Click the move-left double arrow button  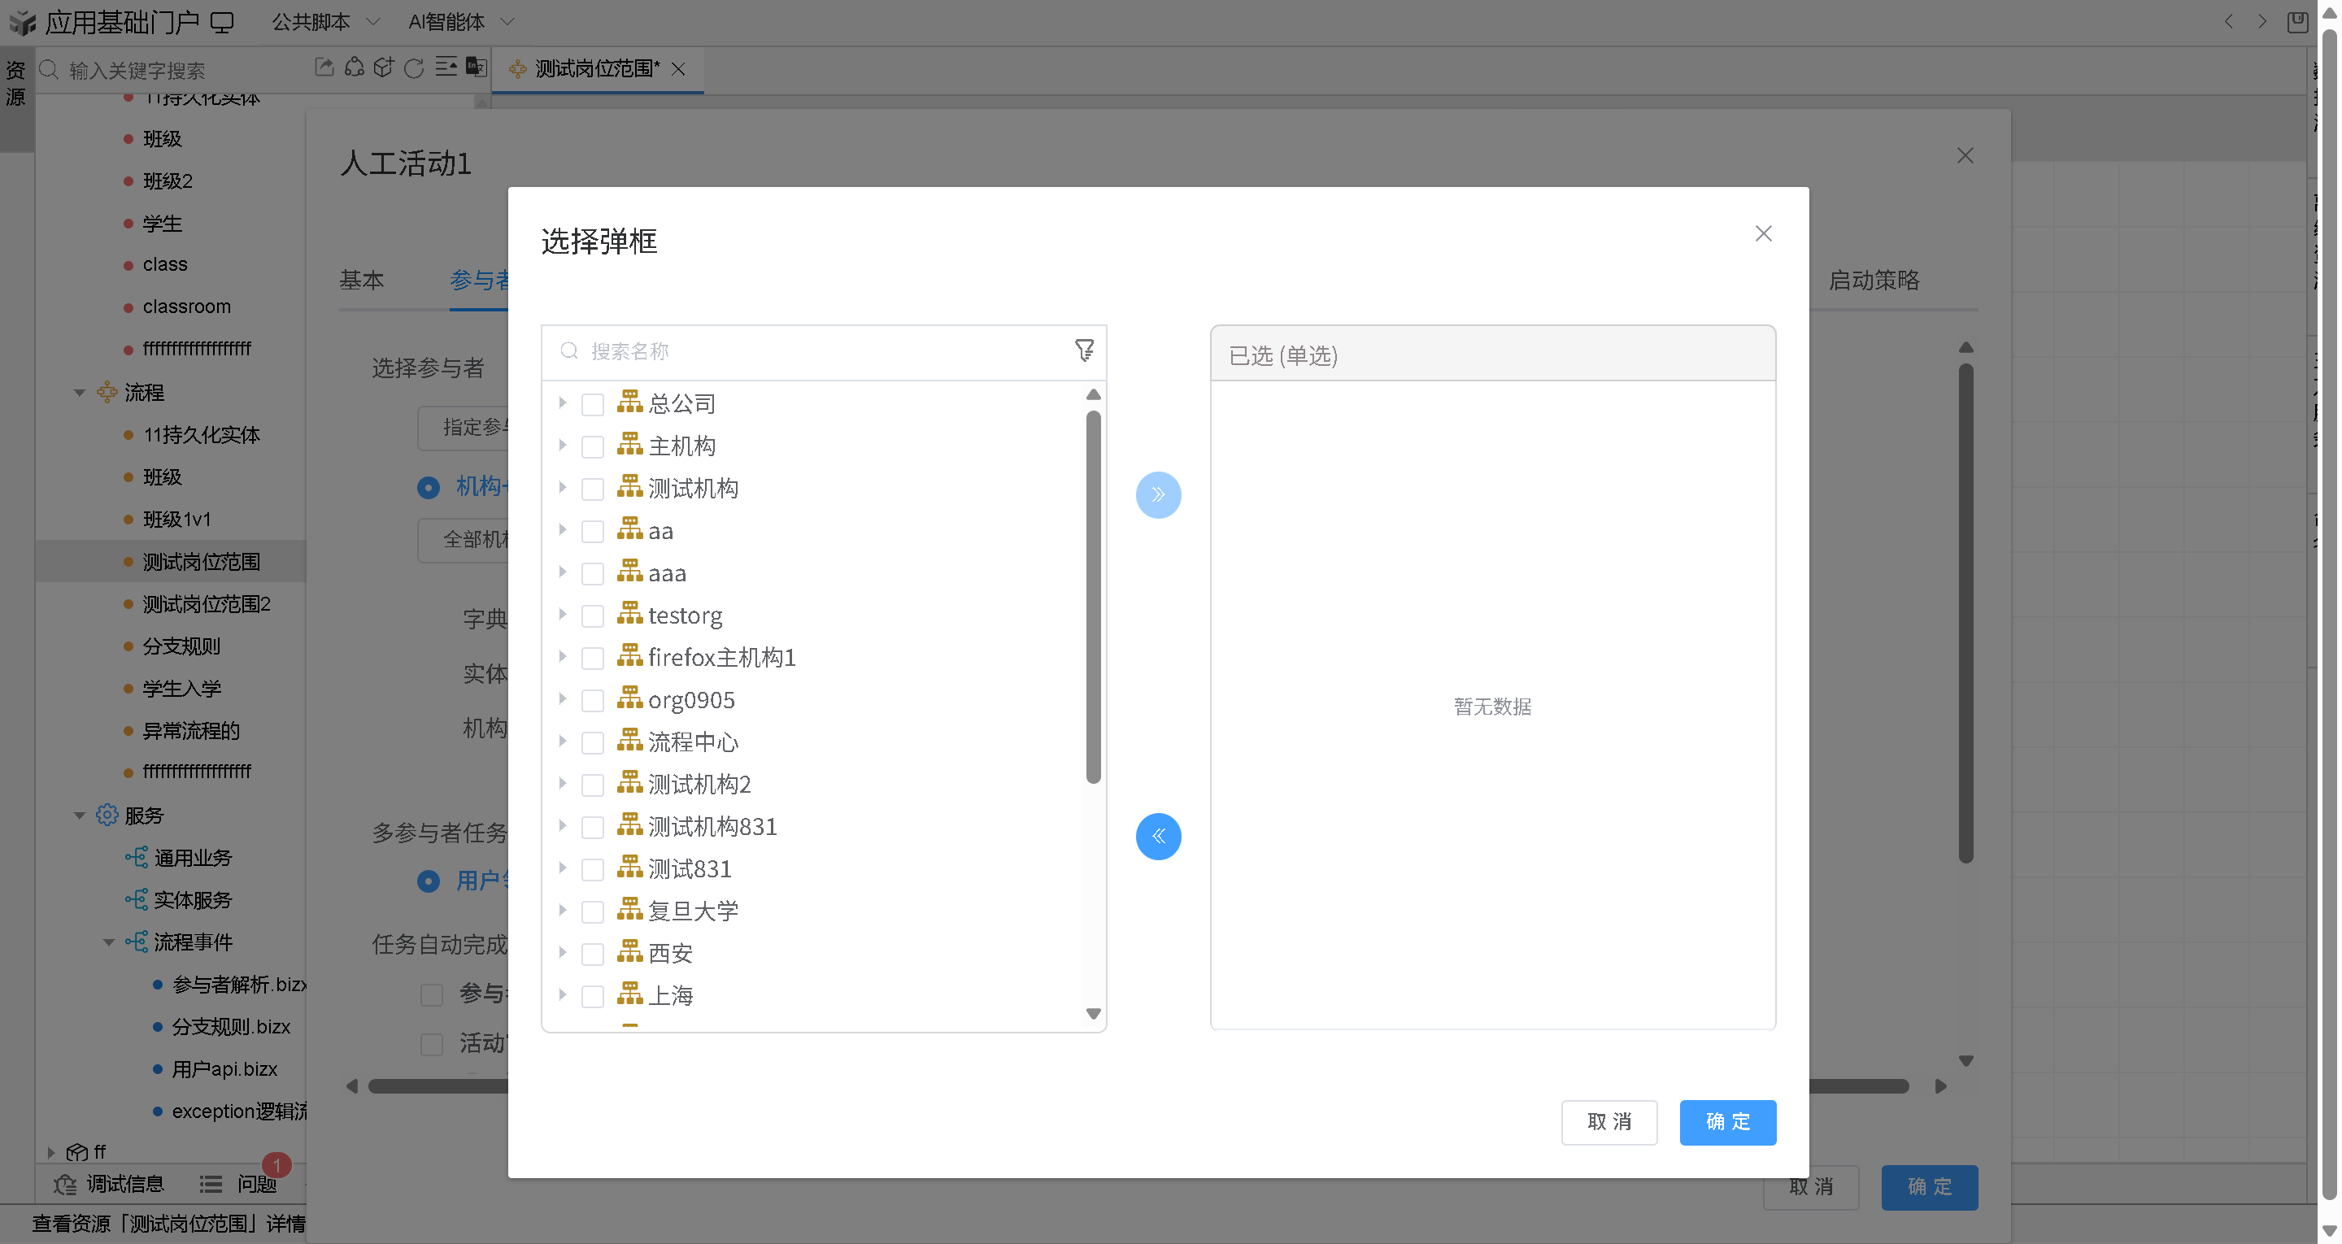tap(1157, 836)
